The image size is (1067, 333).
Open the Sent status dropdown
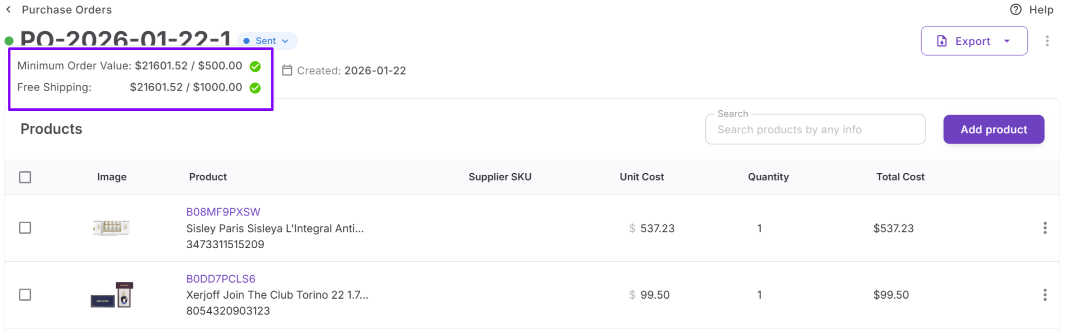coord(267,41)
